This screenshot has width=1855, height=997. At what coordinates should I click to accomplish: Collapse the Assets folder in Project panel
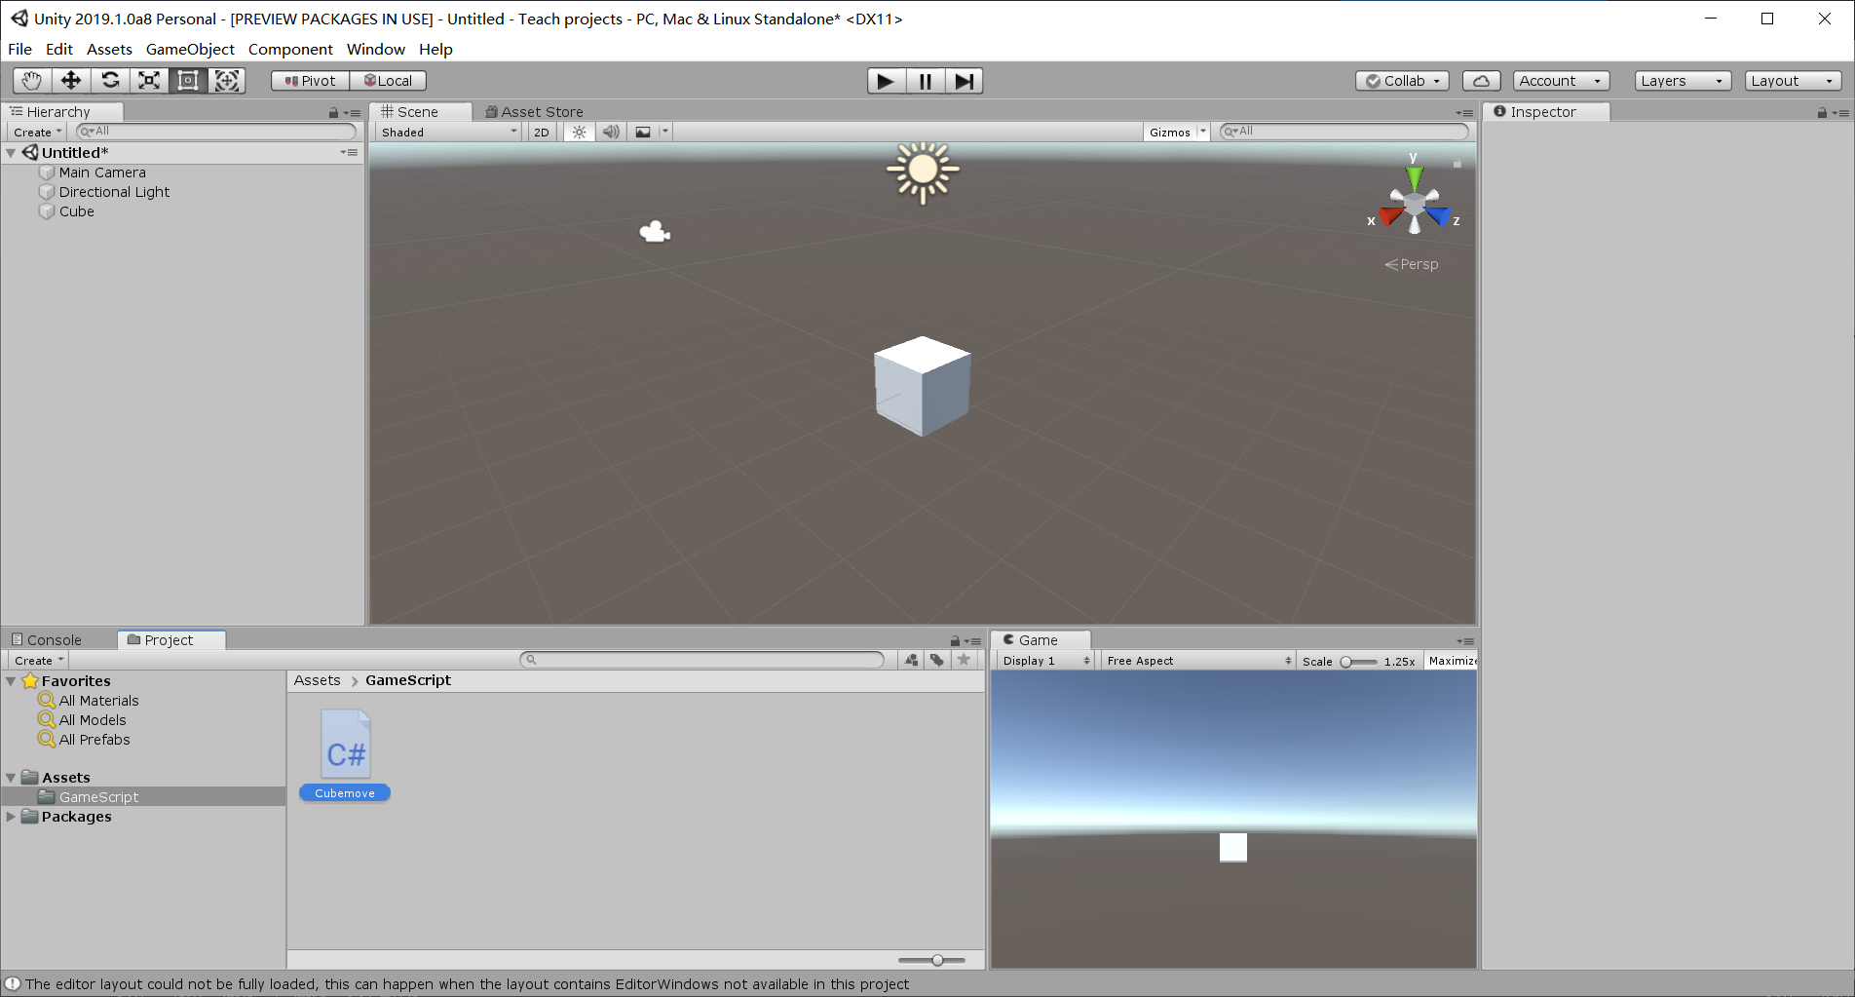pos(11,777)
